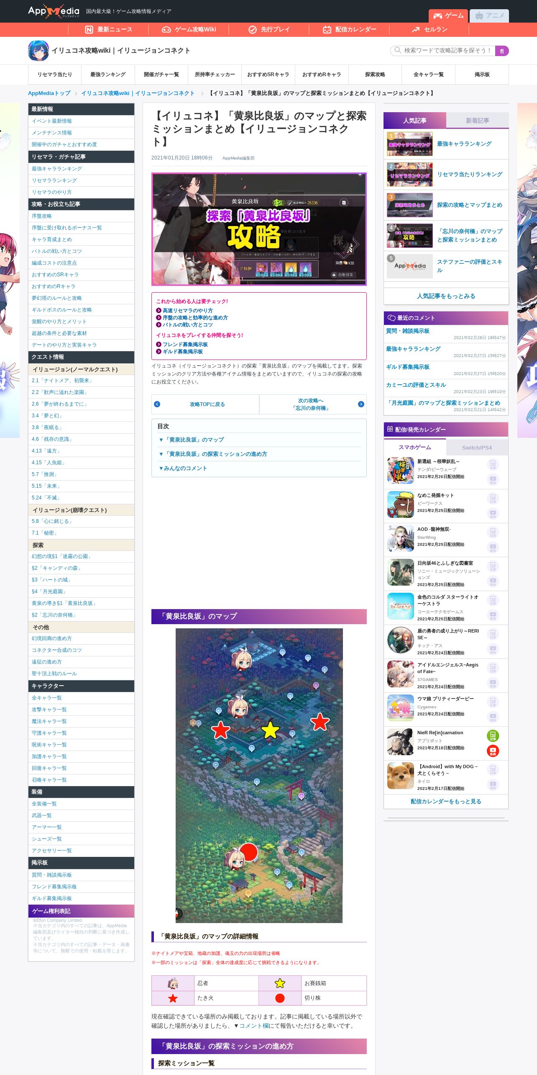Click 新選組～桜華妖乱～ game icon
This screenshot has width=537, height=1075.
(x=400, y=471)
